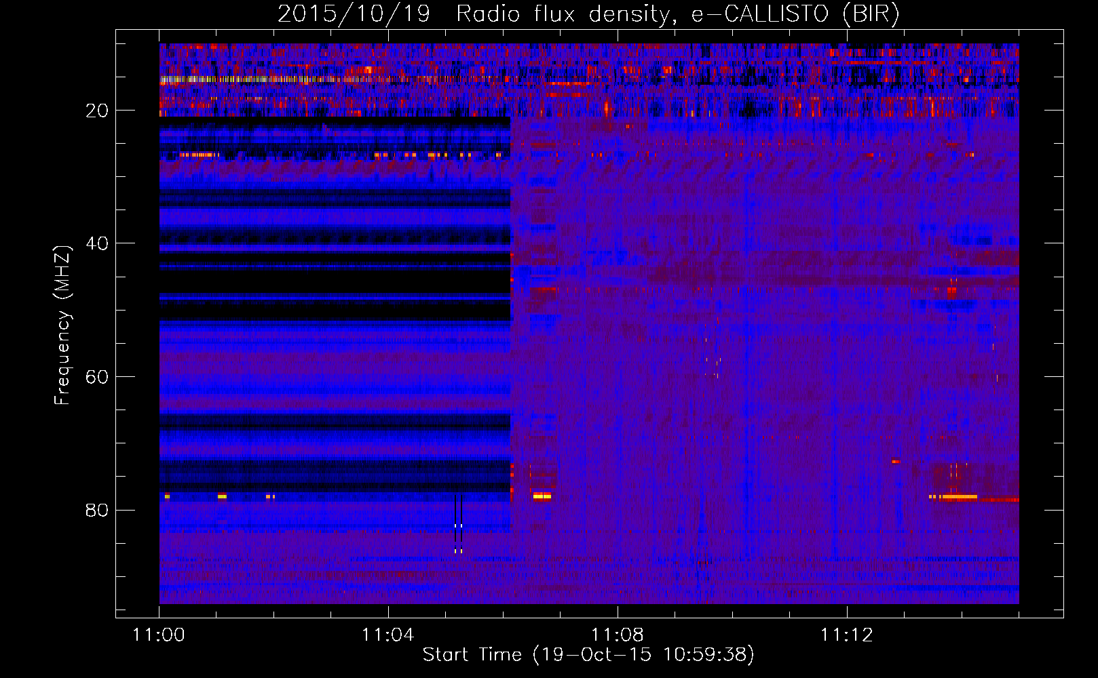Click the "Start Time (19-Oct-15 10:59:38)" axis label

click(588, 655)
